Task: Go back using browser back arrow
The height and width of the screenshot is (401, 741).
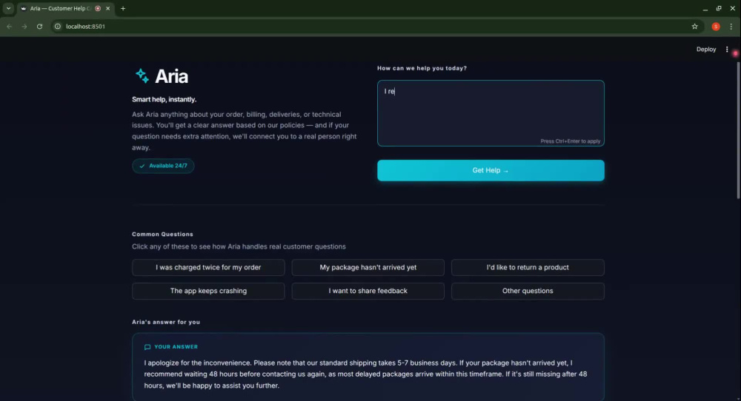Action: [10, 27]
